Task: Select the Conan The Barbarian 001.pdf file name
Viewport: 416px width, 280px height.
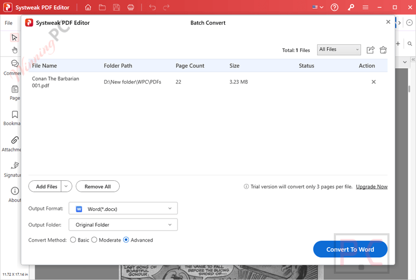Action: click(56, 82)
